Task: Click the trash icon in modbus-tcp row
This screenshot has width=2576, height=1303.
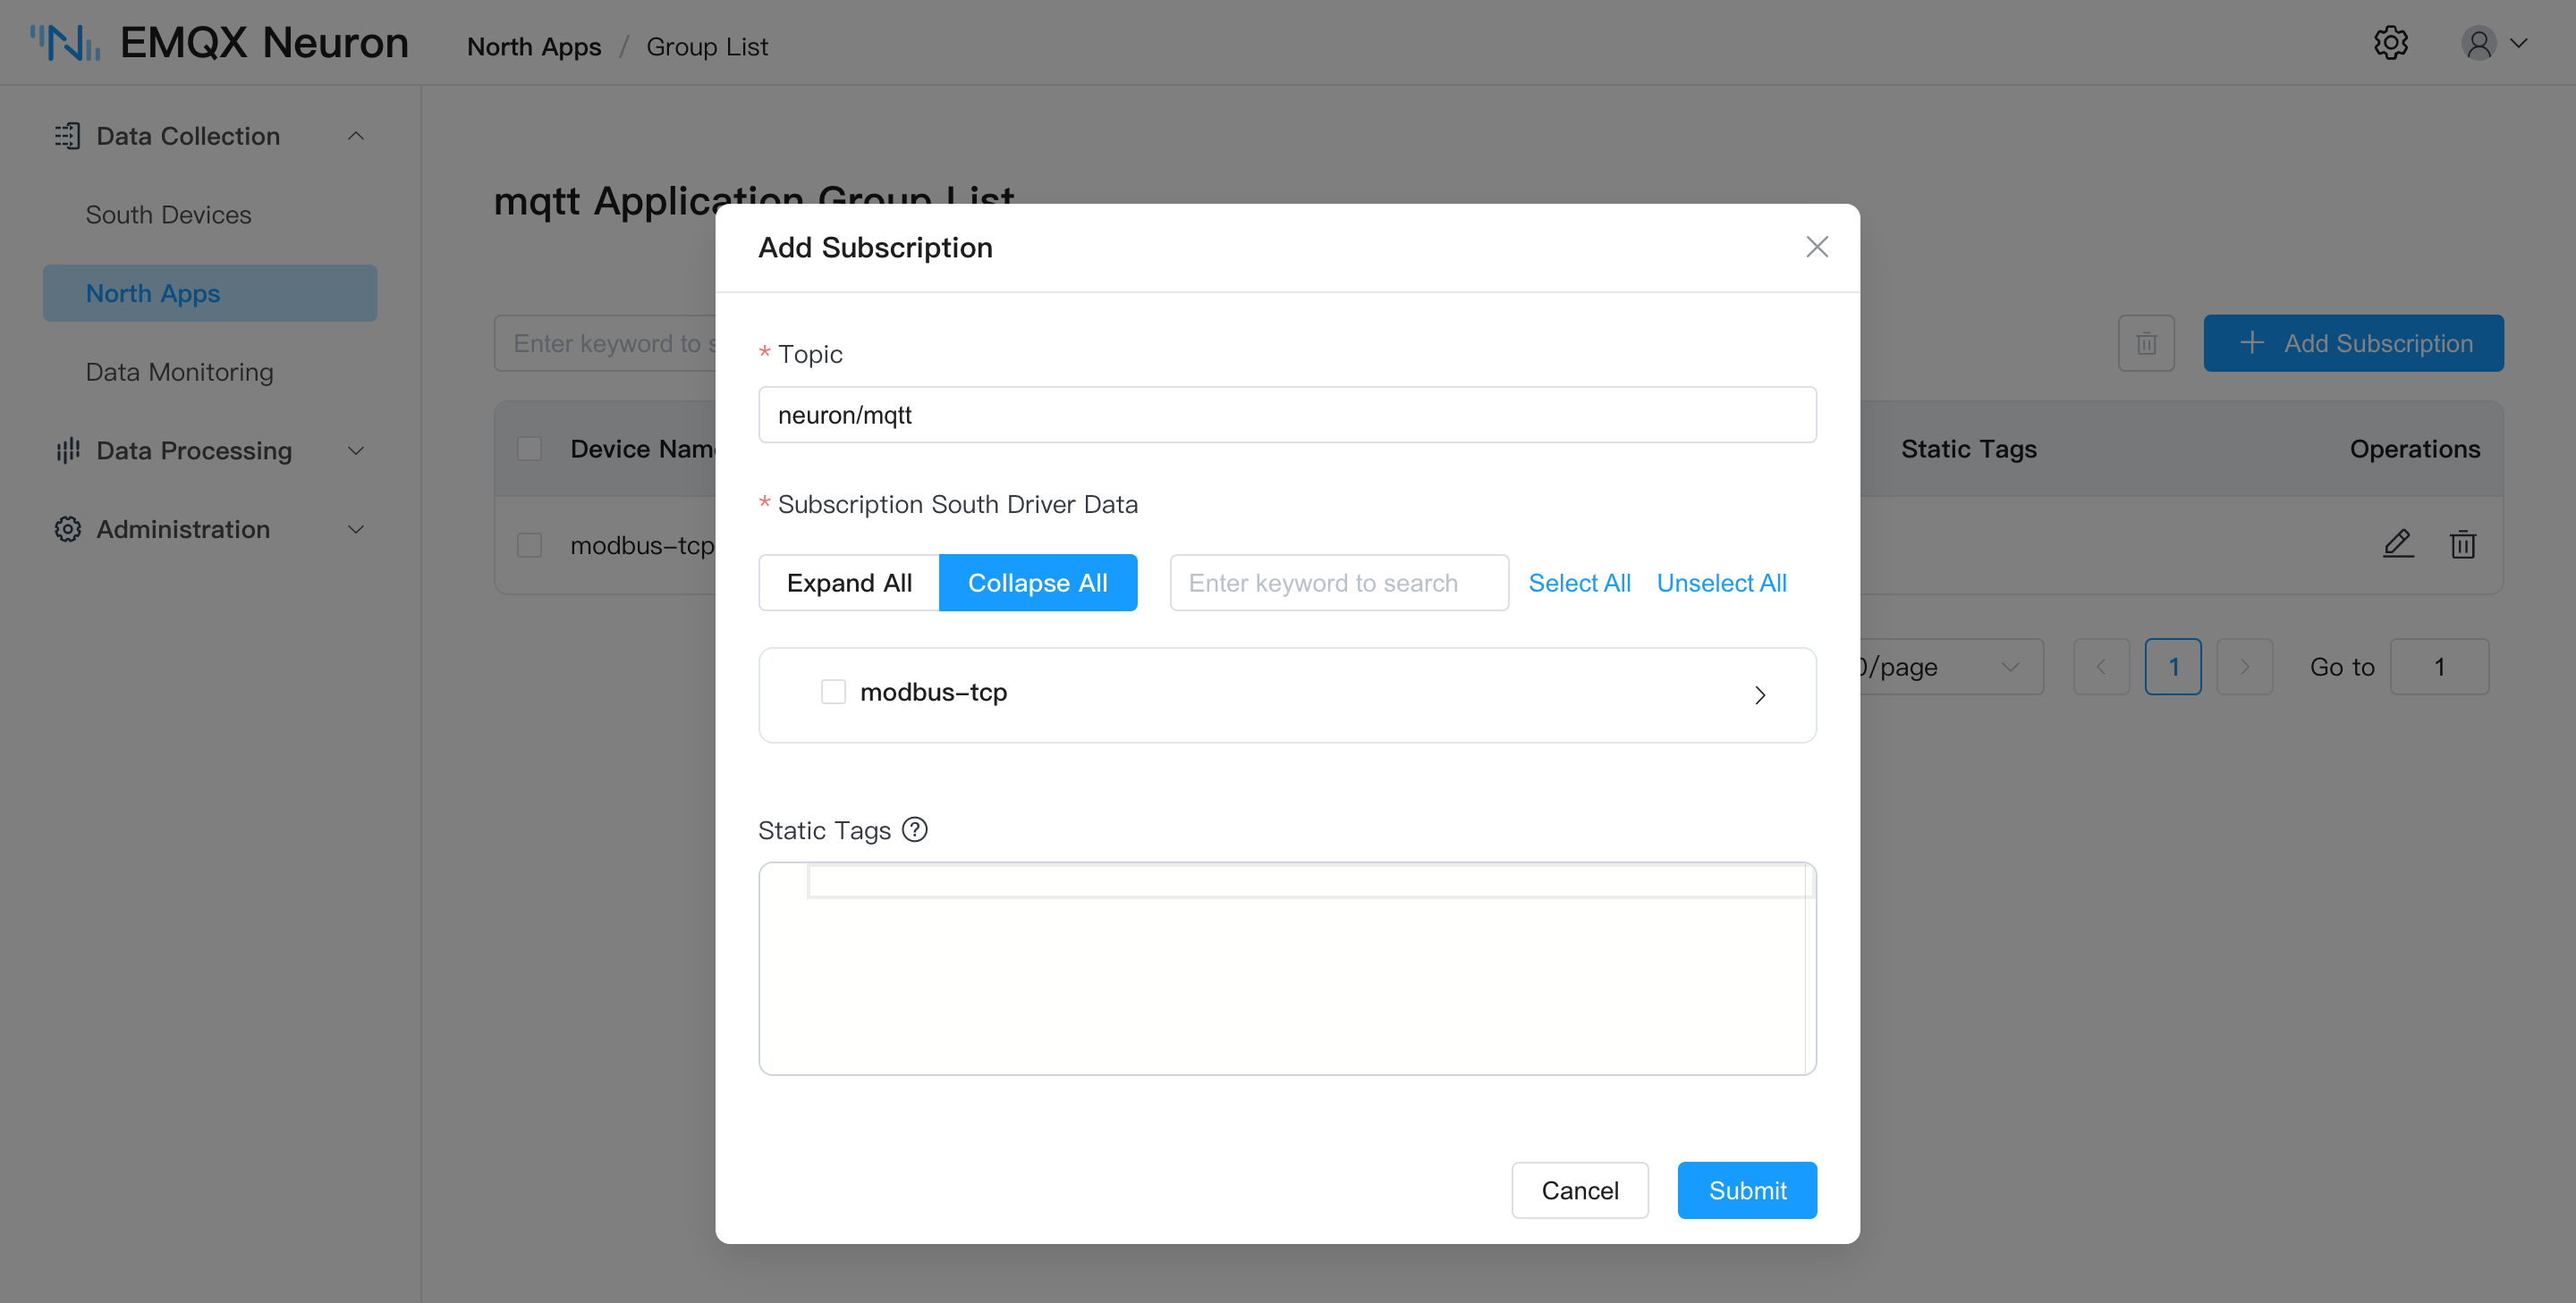Action: click(2462, 544)
